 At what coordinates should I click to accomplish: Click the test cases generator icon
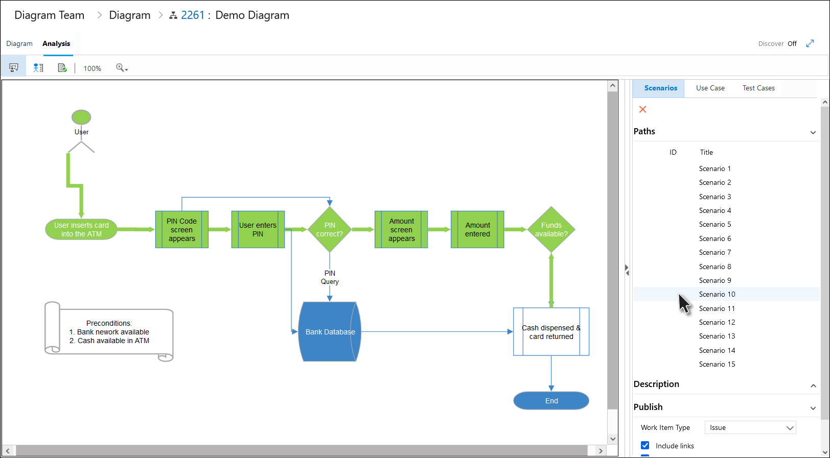point(62,68)
